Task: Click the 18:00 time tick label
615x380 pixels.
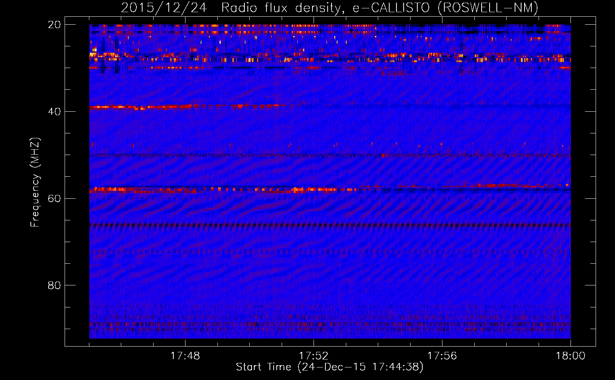Action: click(x=571, y=356)
